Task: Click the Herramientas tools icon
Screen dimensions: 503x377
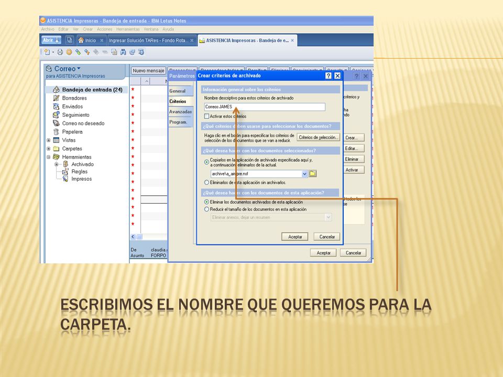Action: [56, 157]
